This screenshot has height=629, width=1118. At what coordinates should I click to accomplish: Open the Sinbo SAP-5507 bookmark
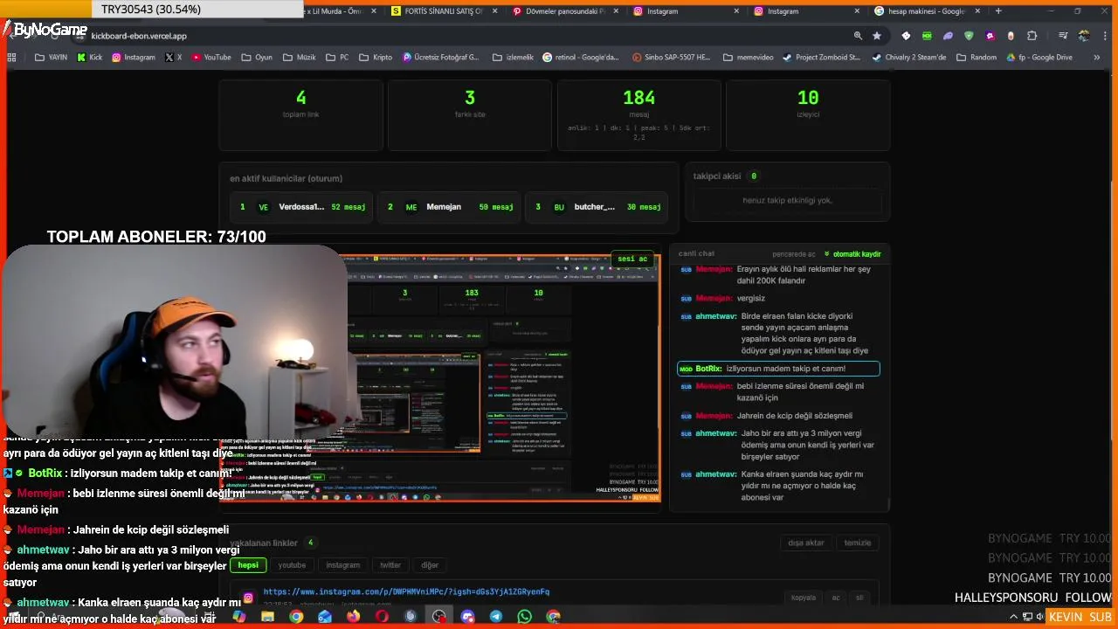(x=670, y=58)
